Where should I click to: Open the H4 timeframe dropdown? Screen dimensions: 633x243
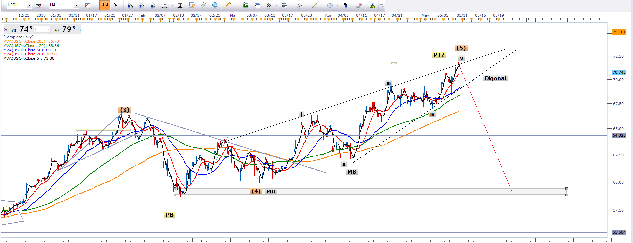coord(76,5)
